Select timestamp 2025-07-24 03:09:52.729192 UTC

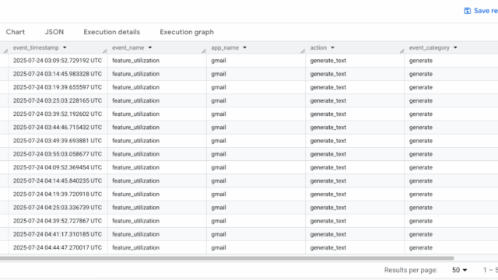[58, 61]
